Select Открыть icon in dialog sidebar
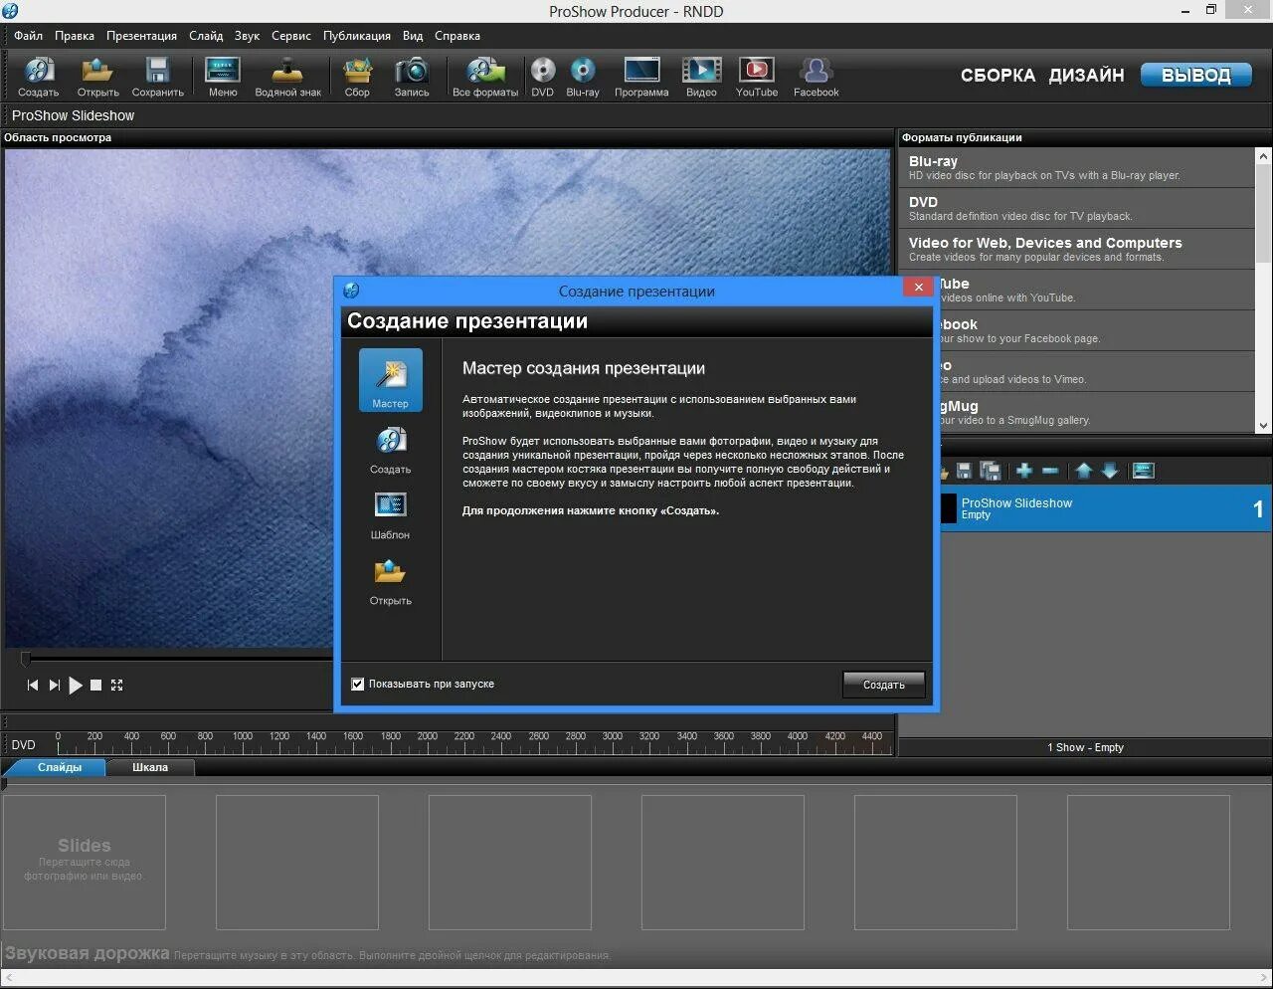The height and width of the screenshot is (989, 1273). click(391, 581)
